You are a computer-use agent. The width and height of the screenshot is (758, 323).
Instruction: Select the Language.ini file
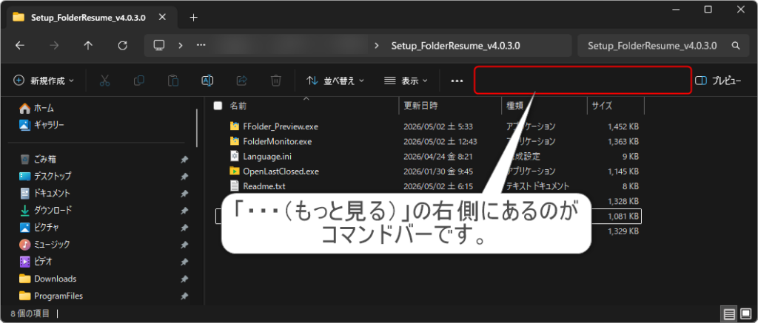pyautogui.click(x=267, y=157)
